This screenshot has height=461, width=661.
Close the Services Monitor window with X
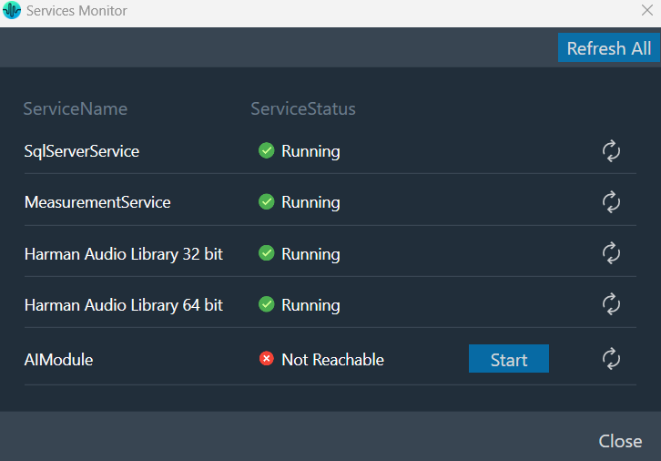(647, 10)
